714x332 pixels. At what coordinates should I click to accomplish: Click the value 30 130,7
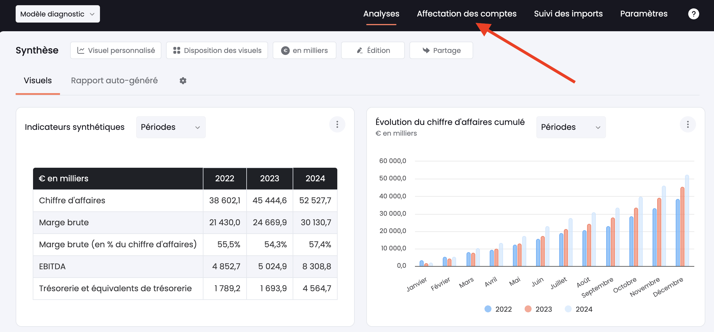(316, 222)
